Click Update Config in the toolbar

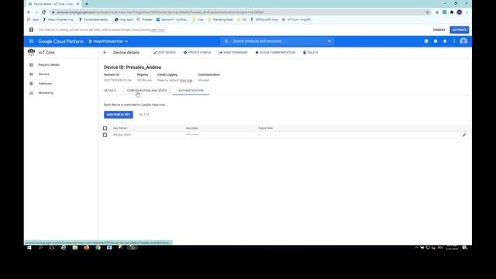[197, 53]
